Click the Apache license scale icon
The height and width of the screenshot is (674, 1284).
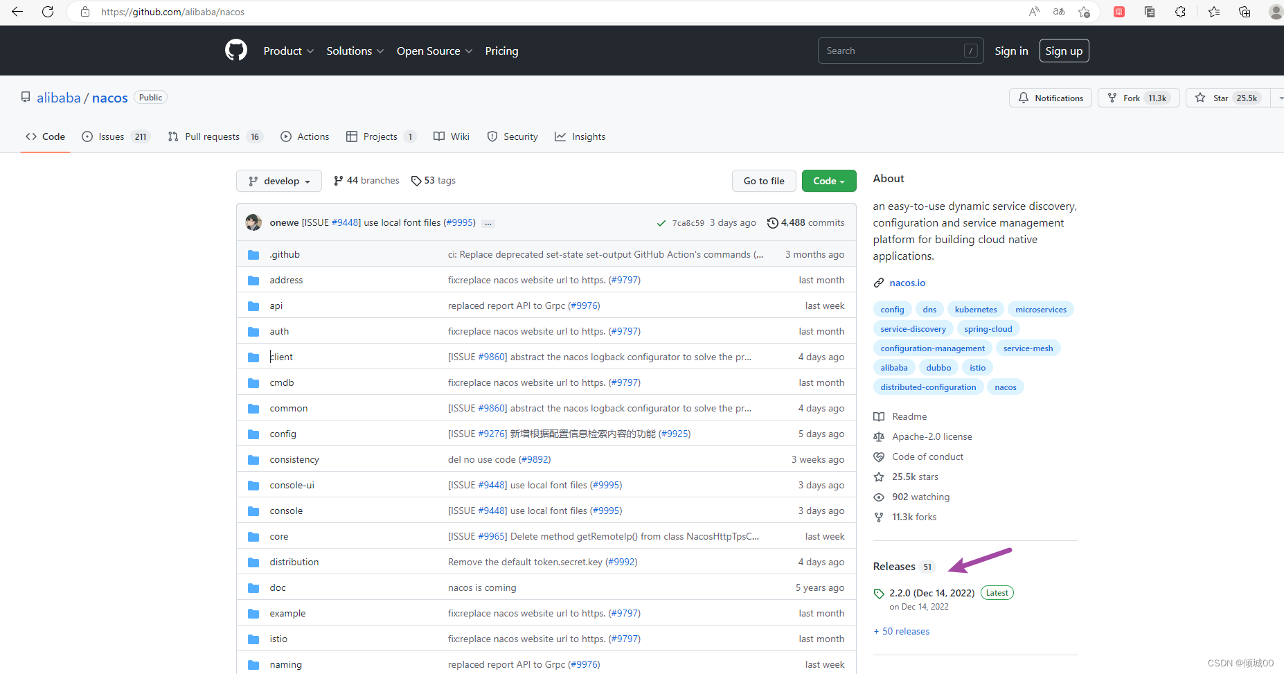click(x=879, y=436)
